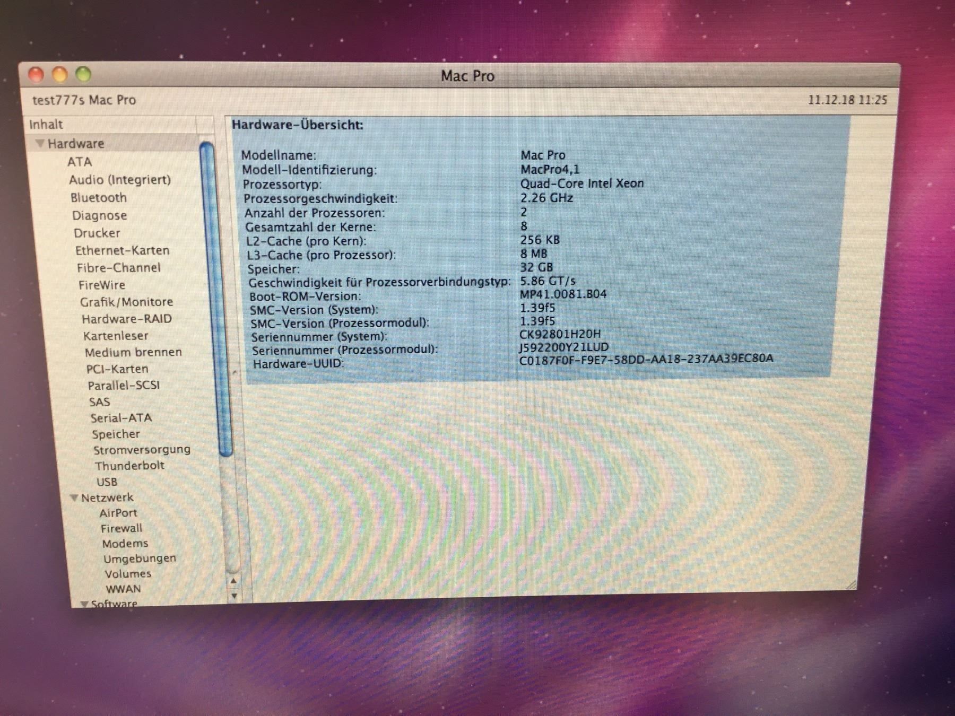
Task: Select SAS in the sidebar
Action: click(x=100, y=402)
